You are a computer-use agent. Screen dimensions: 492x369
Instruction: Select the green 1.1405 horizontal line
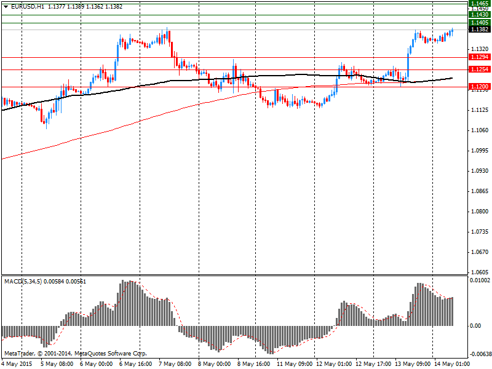(235, 23)
